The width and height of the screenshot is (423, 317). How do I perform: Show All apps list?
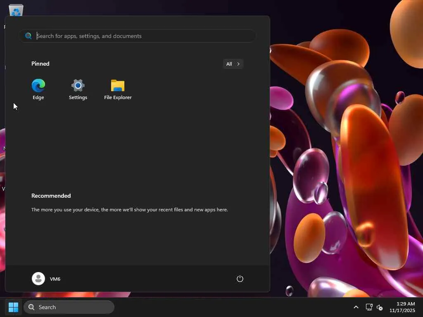pos(233,64)
